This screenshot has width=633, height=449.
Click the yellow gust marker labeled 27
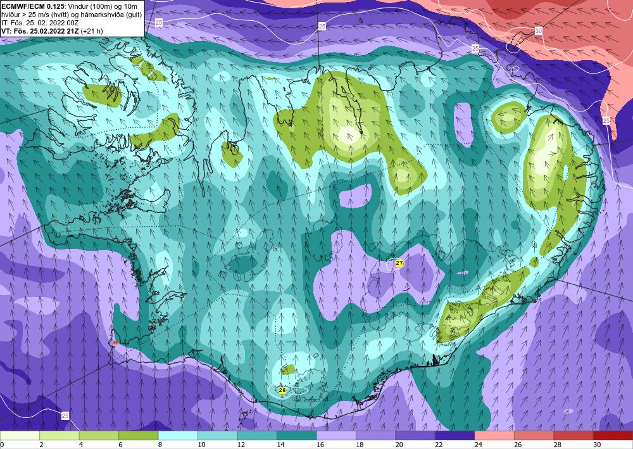(399, 263)
